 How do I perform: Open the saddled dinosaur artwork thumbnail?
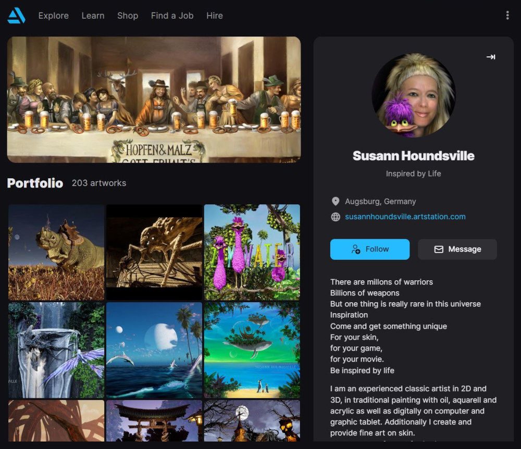(x=56, y=253)
